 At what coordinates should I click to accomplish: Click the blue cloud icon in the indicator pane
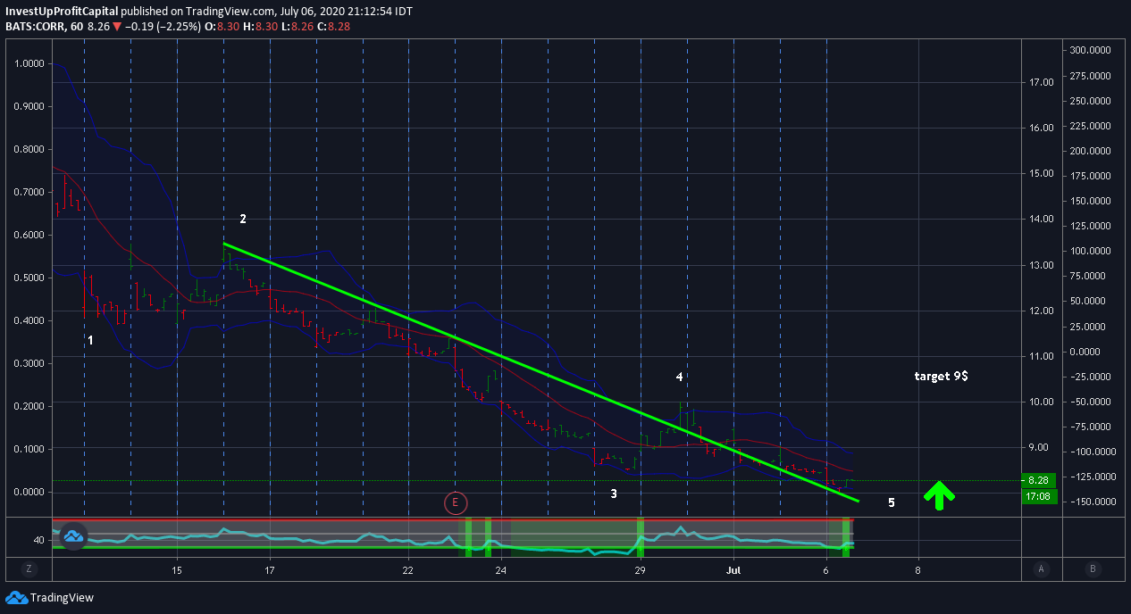point(71,536)
